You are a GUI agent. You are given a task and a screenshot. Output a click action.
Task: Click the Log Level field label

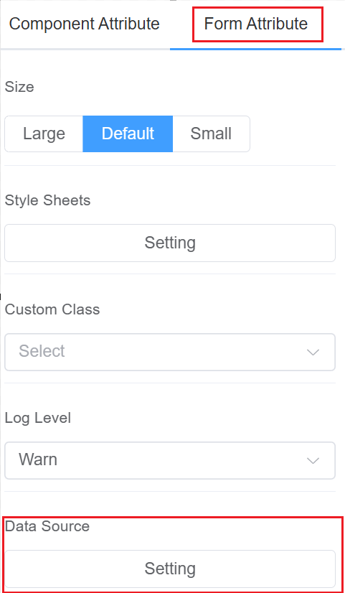pyautogui.click(x=38, y=419)
